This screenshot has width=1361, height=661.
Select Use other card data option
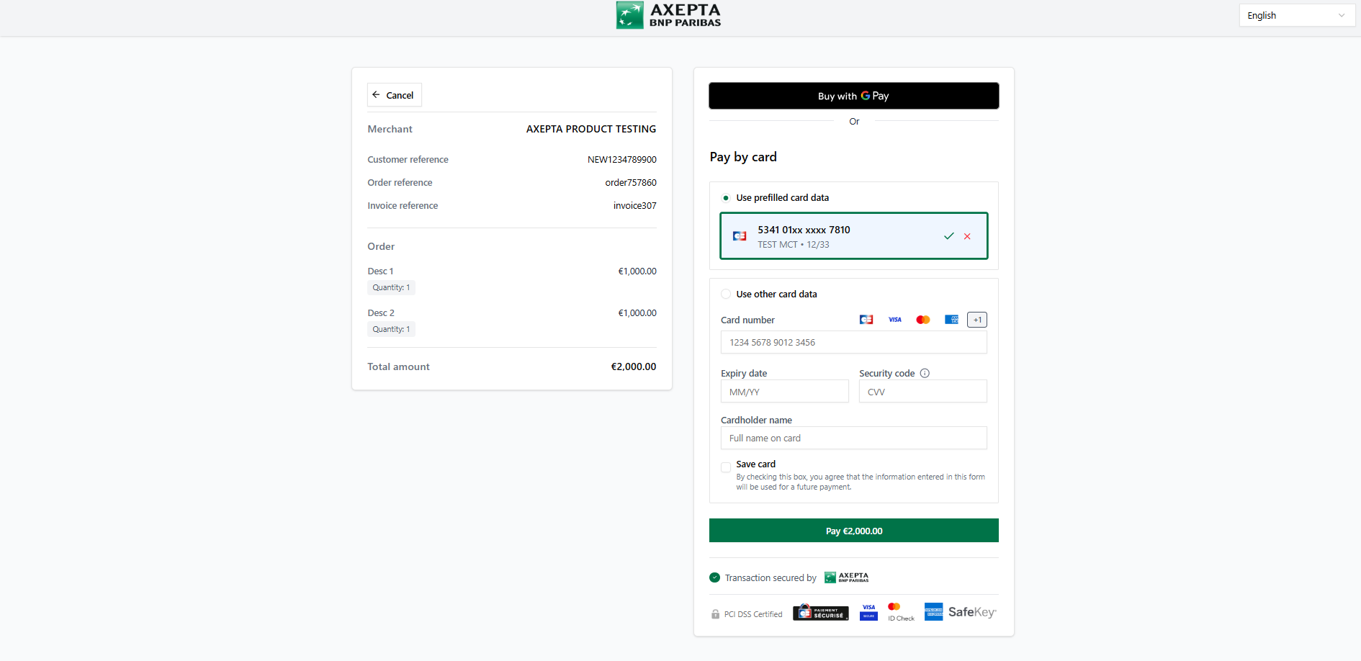[x=726, y=294]
